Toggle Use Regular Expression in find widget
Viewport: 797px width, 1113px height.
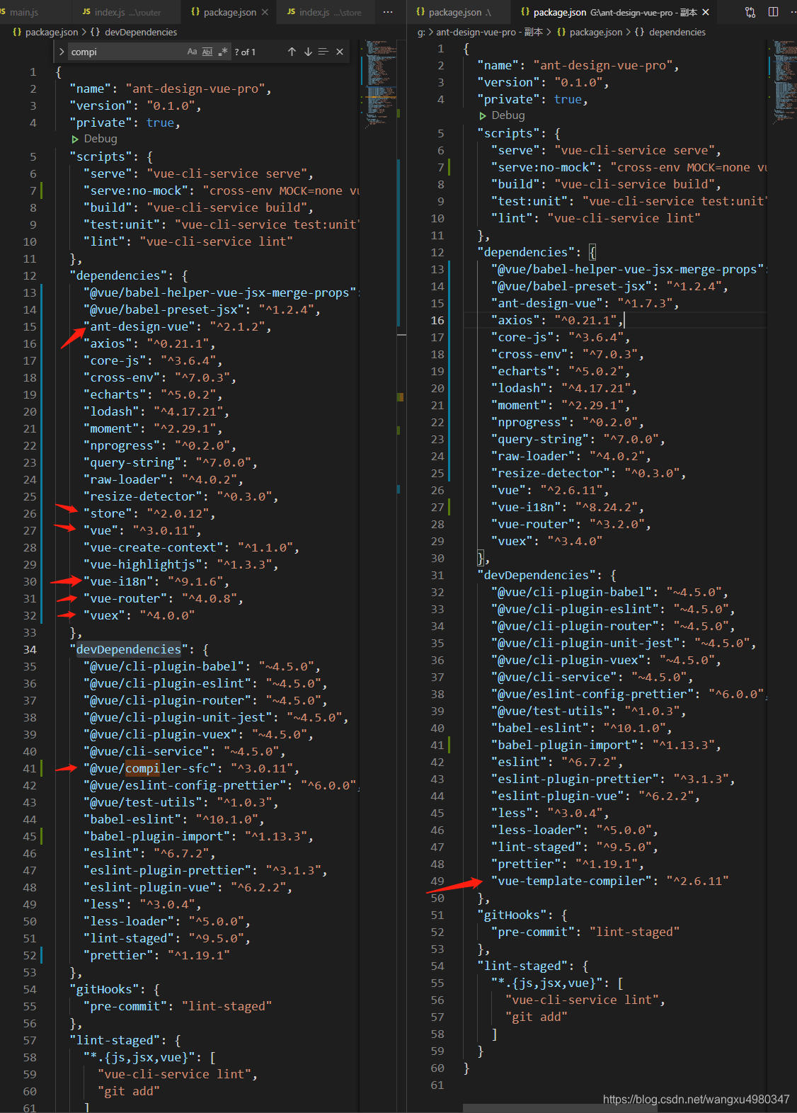pos(223,52)
